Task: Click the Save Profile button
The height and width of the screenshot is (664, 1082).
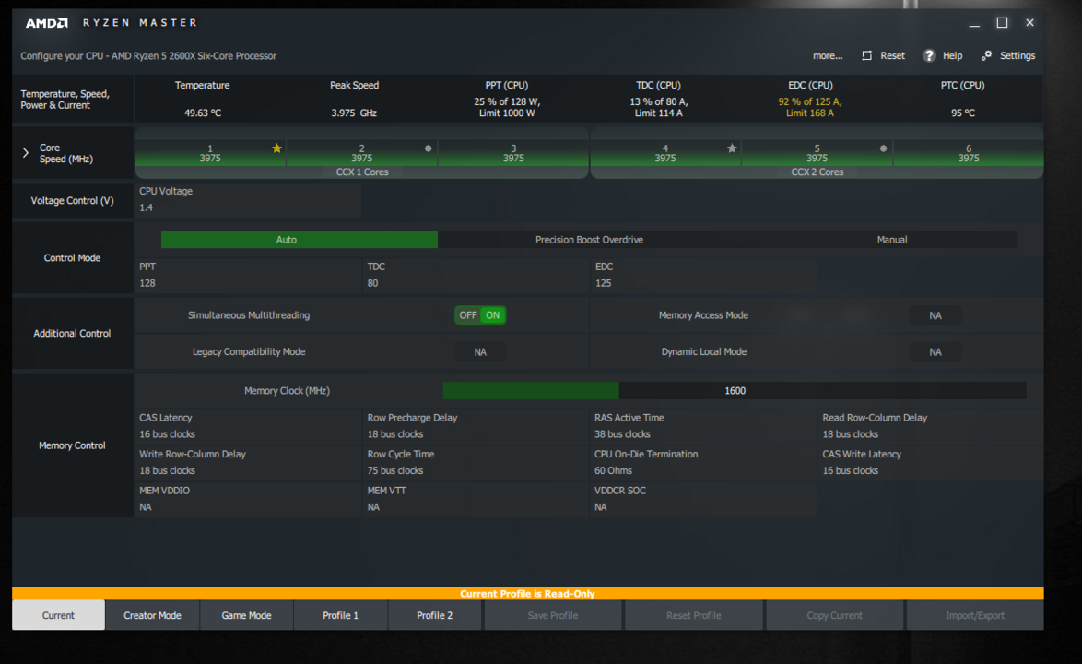Action: tap(553, 615)
